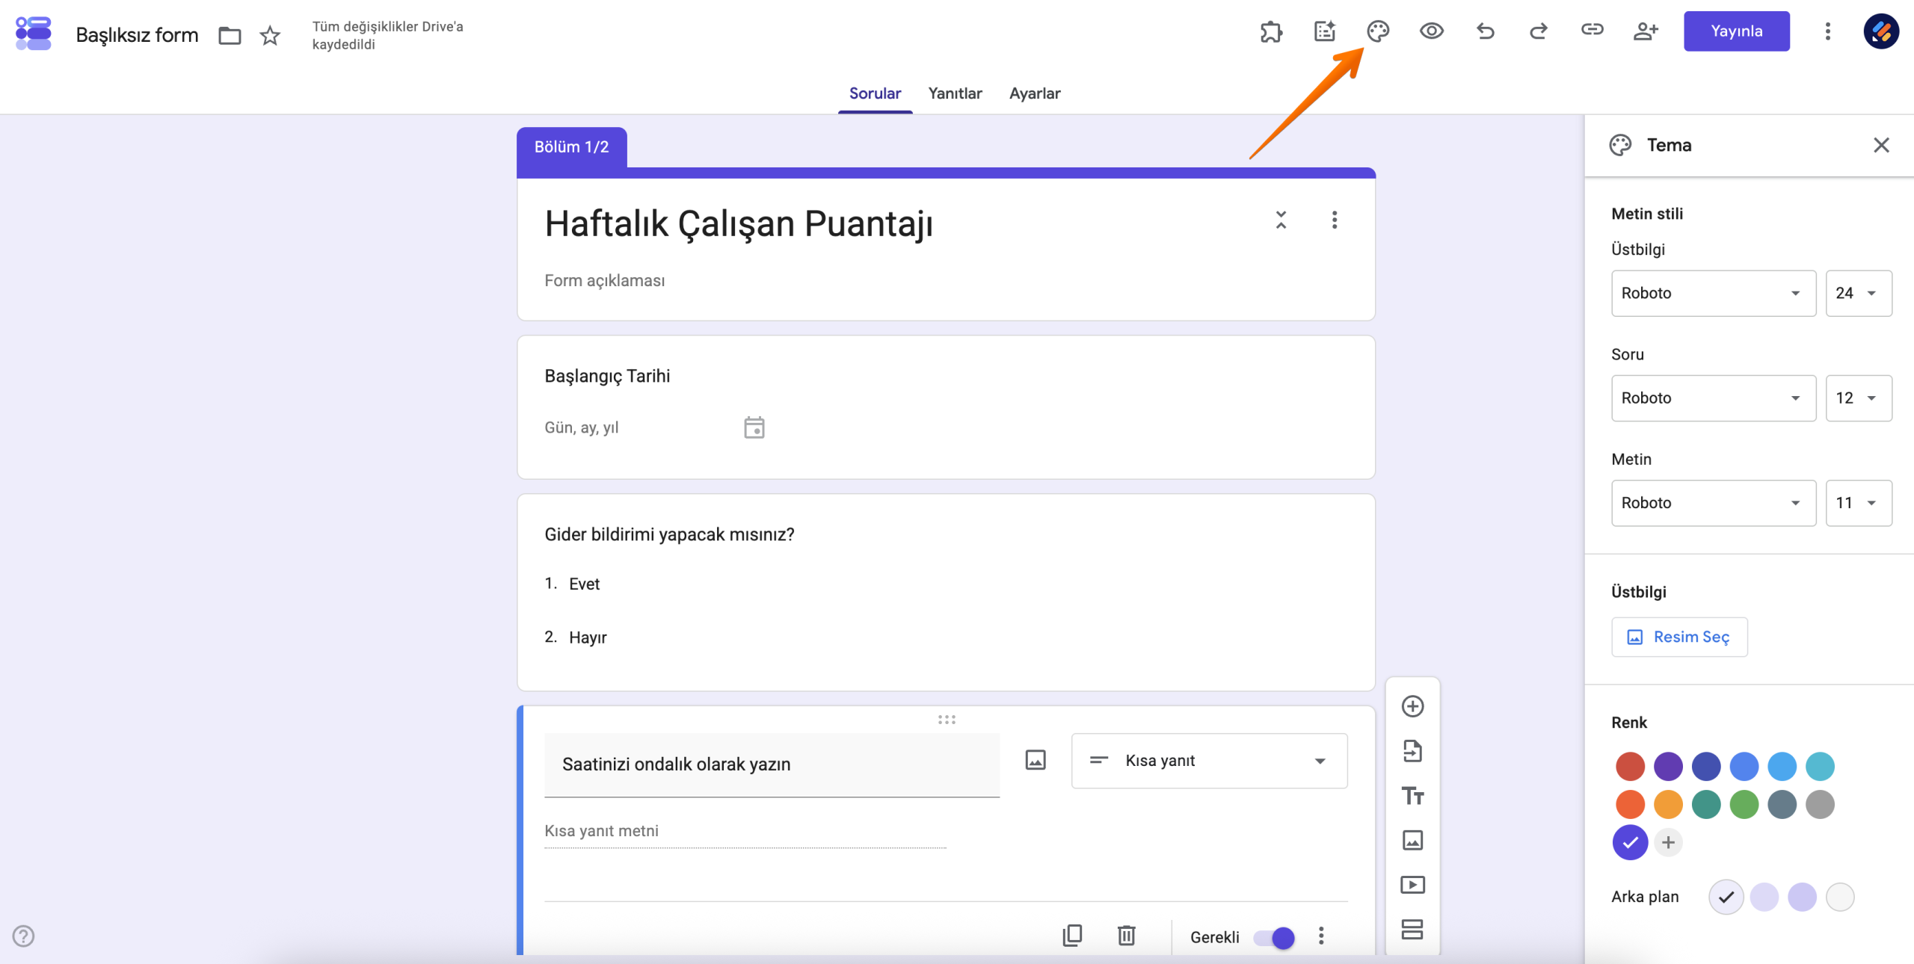Open Metin font Roboto dropdown
This screenshot has height=964, width=1914.
pyautogui.click(x=1714, y=503)
